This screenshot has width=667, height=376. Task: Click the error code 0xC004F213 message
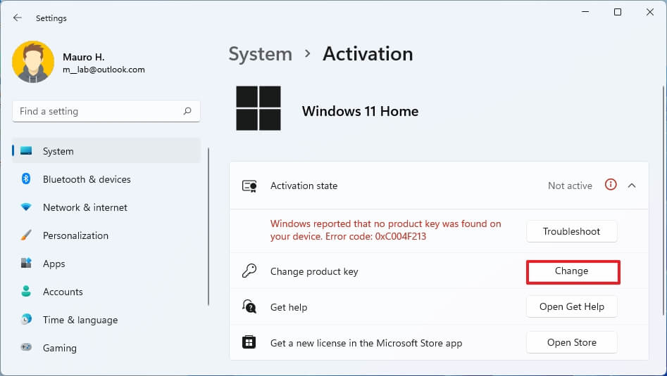click(x=385, y=230)
